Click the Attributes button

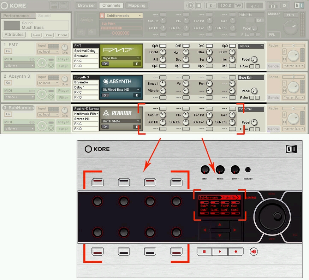tap(14, 35)
